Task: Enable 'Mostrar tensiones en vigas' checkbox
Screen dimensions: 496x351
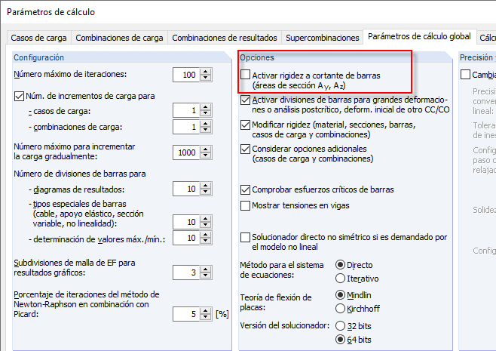Action: point(245,205)
